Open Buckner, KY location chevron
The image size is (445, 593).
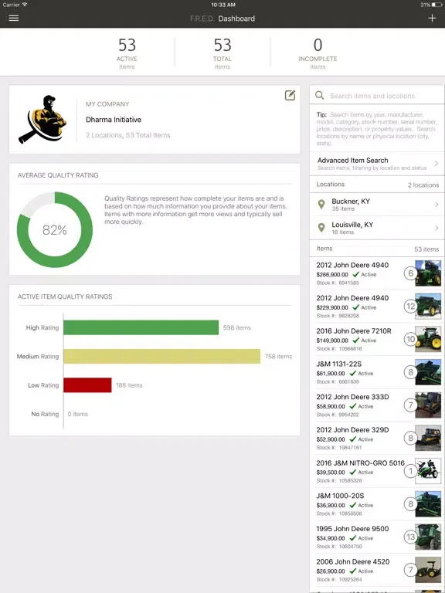pos(437,204)
